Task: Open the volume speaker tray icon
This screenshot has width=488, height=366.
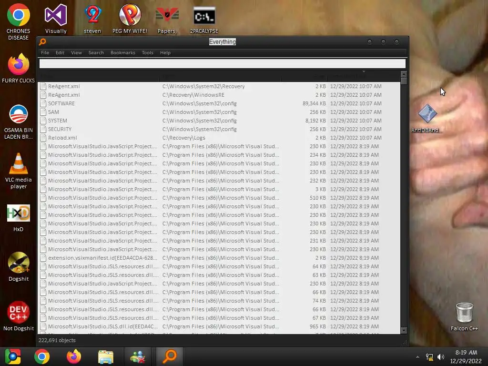Action: [x=441, y=357]
